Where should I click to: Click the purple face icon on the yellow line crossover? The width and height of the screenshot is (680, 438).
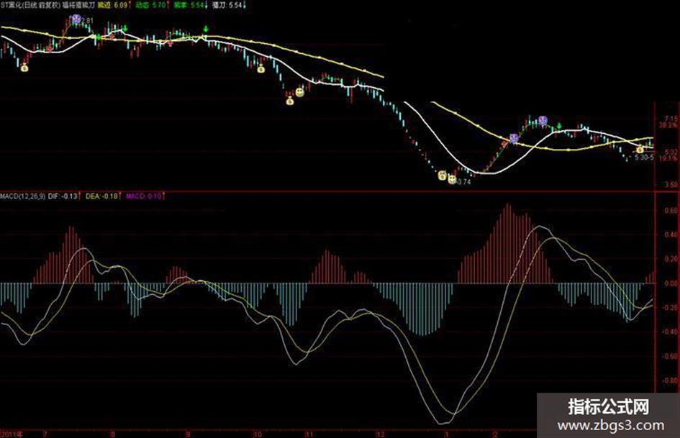point(514,138)
